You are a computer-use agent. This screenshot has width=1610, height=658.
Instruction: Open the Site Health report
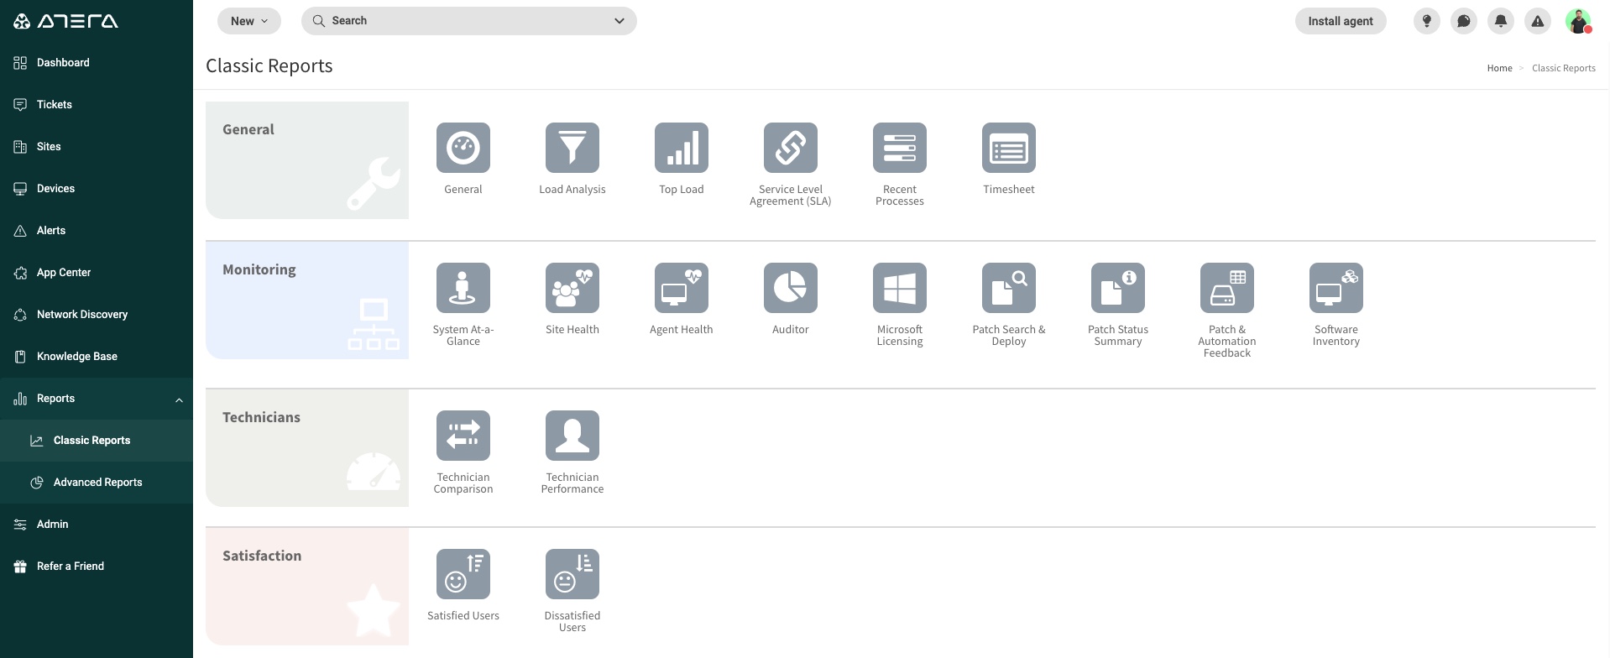[572, 288]
